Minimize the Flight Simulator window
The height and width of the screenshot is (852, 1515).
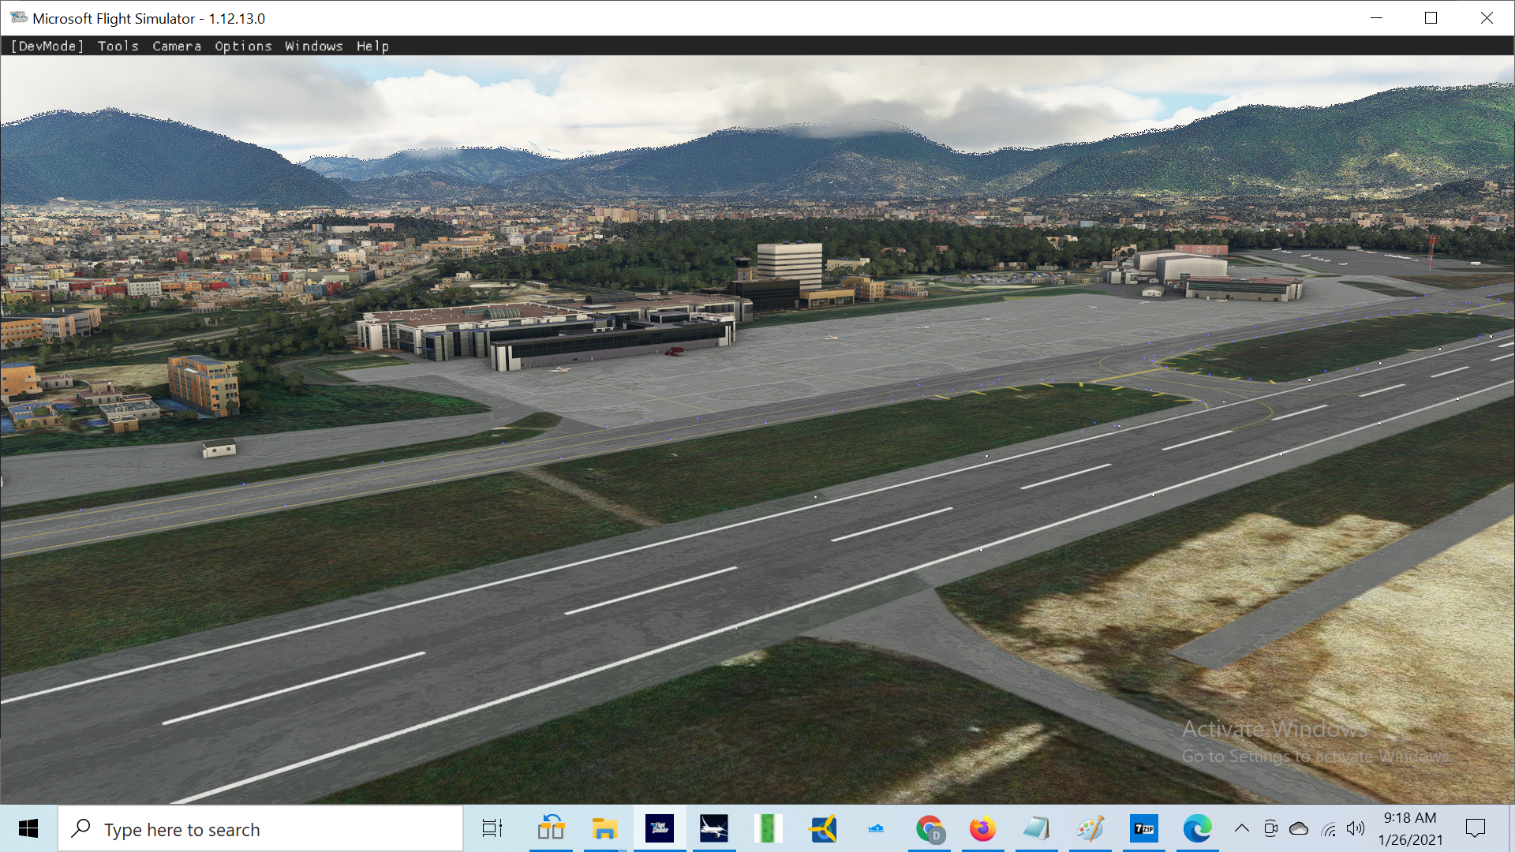pyautogui.click(x=1377, y=17)
